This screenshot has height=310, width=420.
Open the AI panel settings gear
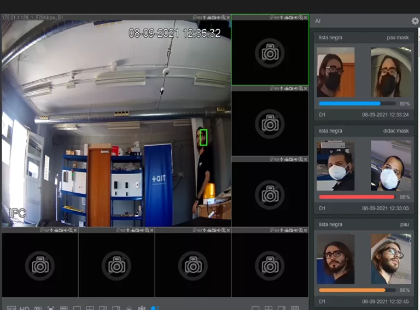coord(415,21)
